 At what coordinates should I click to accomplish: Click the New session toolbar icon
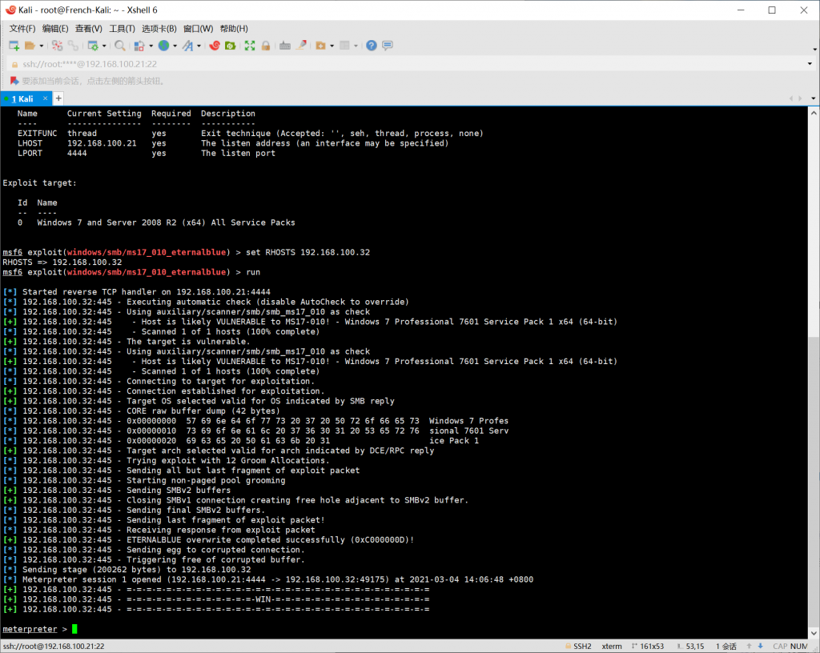[x=14, y=46]
